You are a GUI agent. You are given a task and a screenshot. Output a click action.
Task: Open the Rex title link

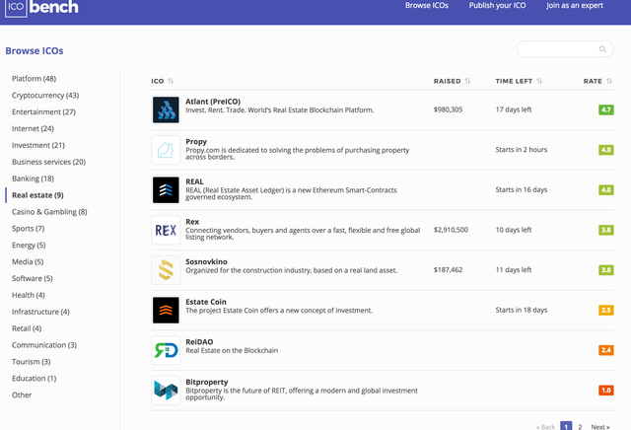192,222
